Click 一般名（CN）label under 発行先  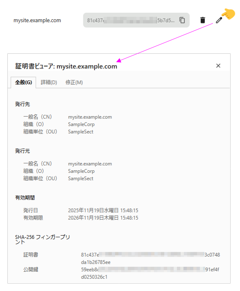pos(38,117)
